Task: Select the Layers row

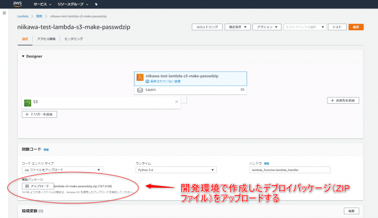Action: (190, 90)
